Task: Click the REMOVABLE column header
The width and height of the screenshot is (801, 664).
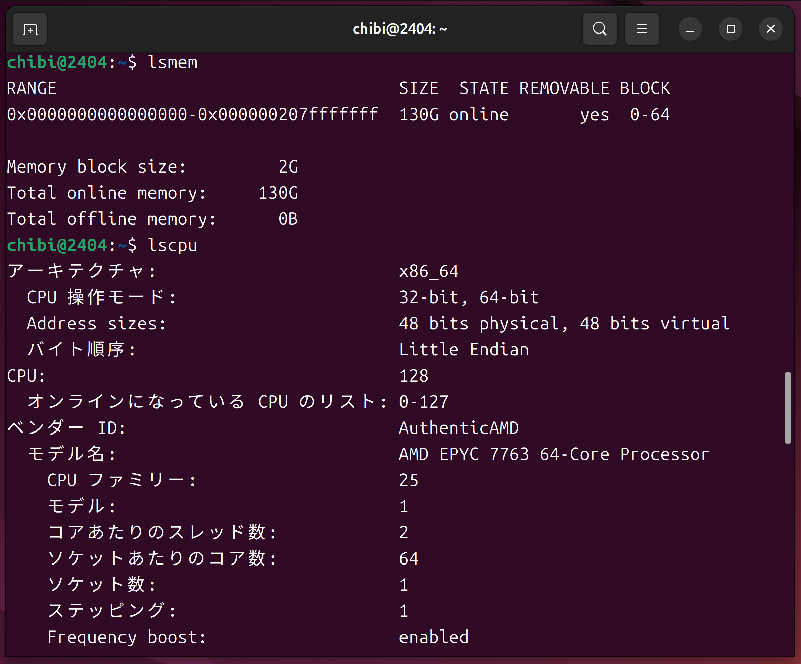Action: tap(564, 88)
